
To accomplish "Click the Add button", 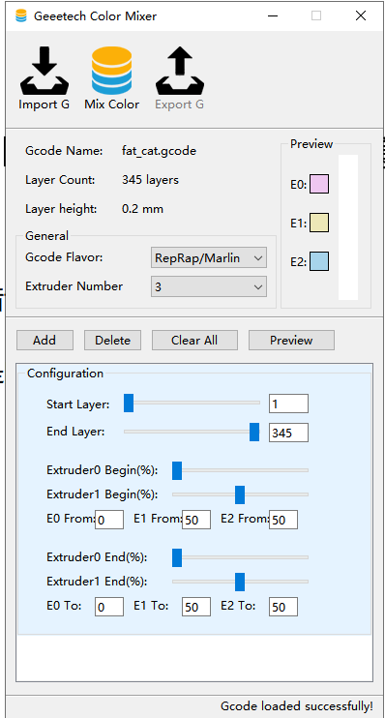I will [44, 341].
